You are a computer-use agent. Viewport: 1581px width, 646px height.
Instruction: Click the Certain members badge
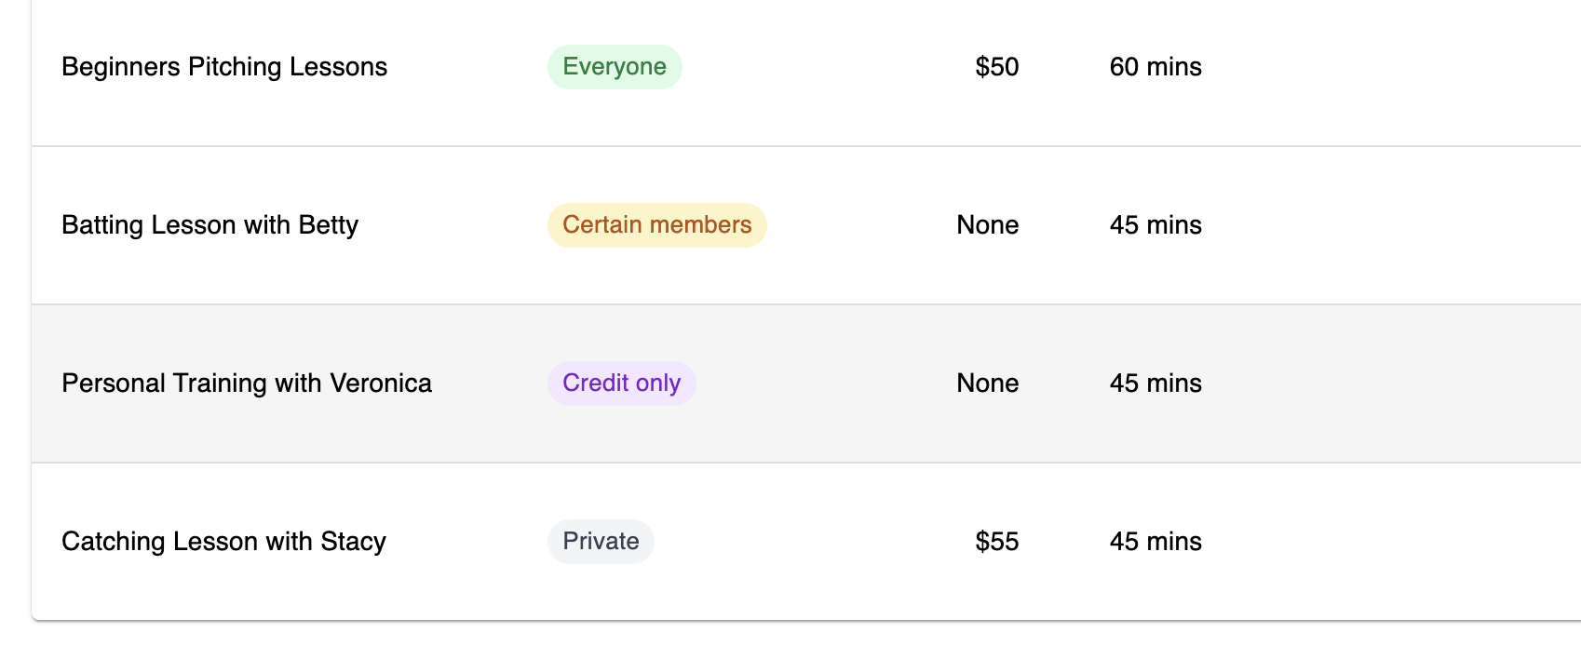pyautogui.click(x=656, y=225)
